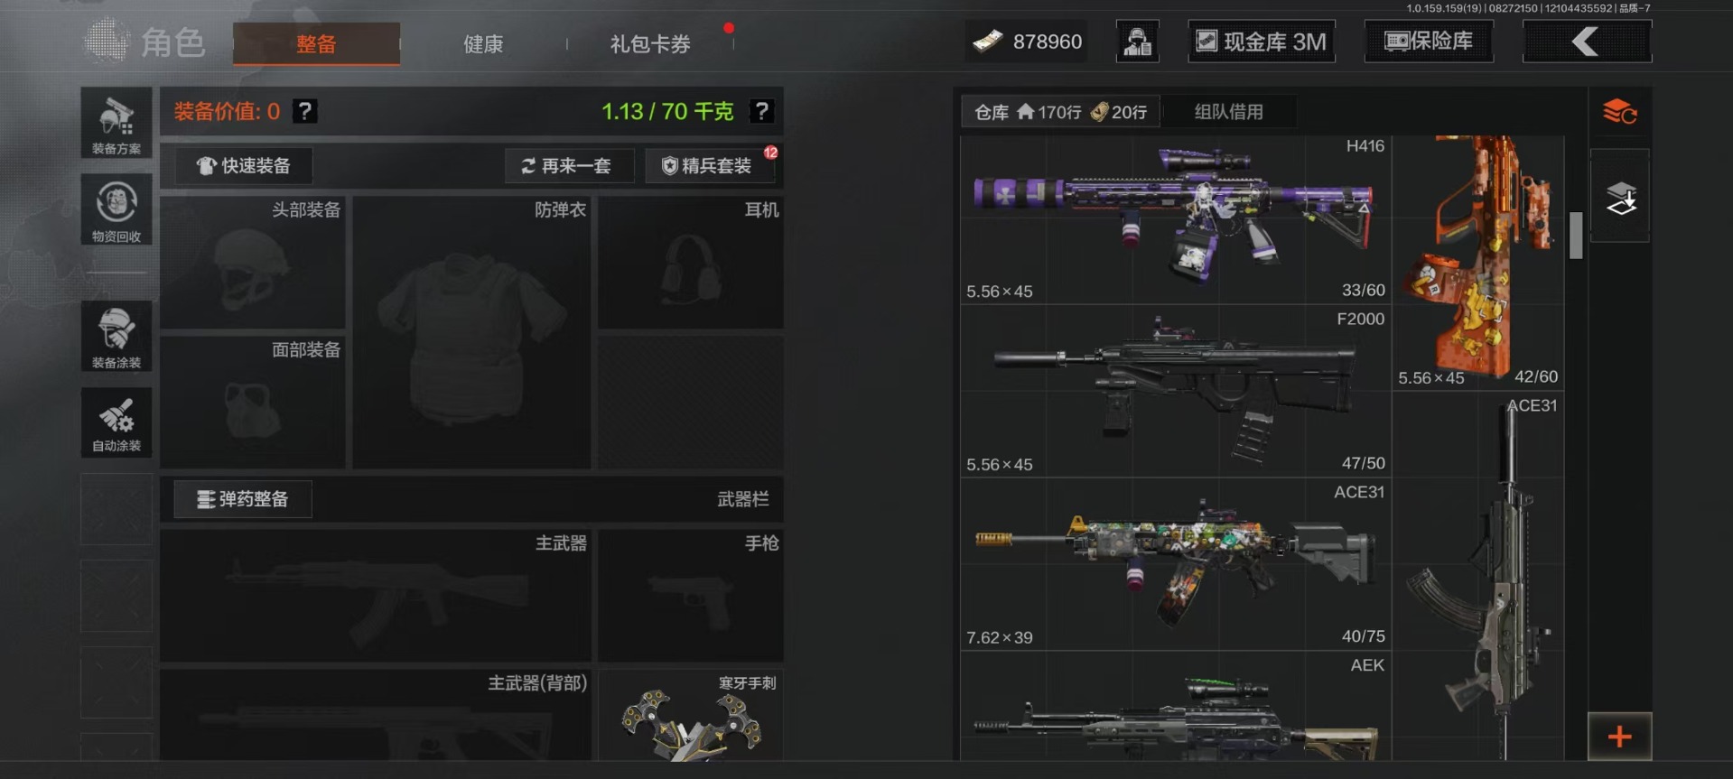Select the purple H416 rifle thumbnail
Viewport: 1733px width, 779px height.
click(x=1175, y=220)
